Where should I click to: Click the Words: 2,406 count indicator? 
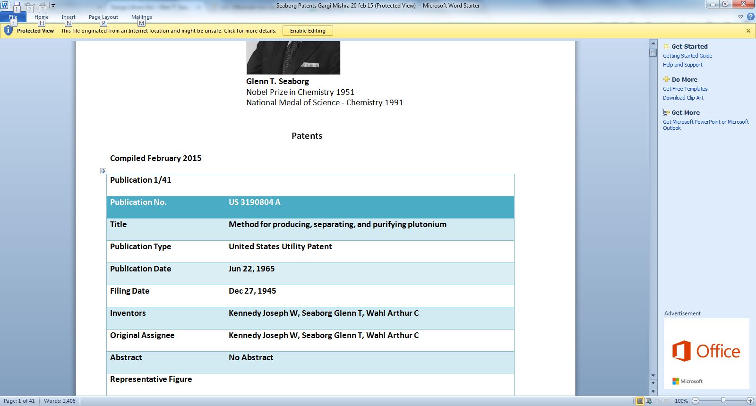coord(60,401)
